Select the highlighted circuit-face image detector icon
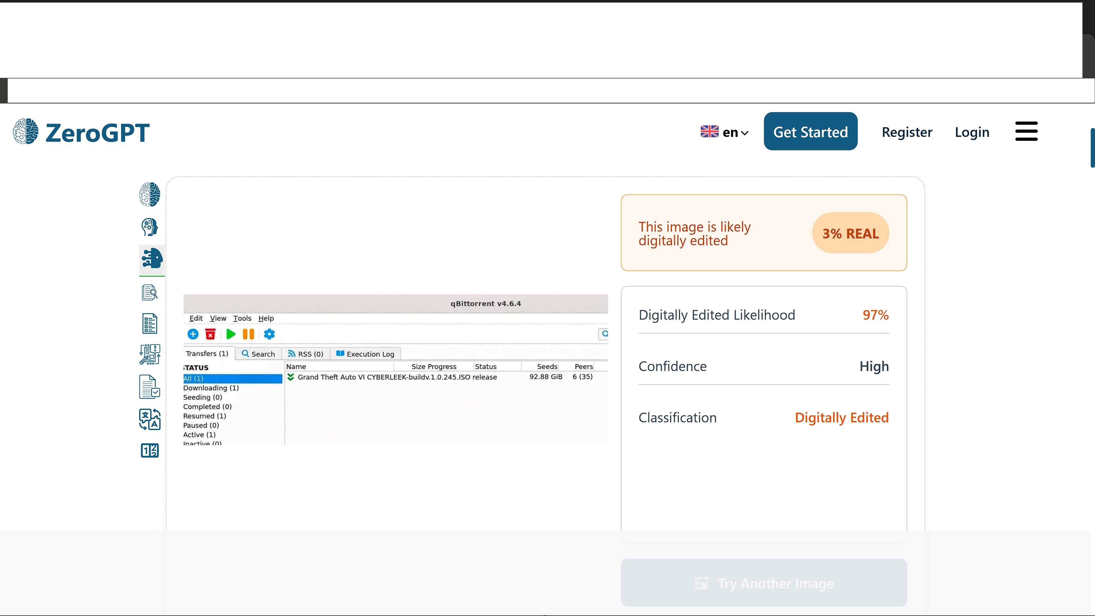1095x616 pixels. [x=152, y=258]
